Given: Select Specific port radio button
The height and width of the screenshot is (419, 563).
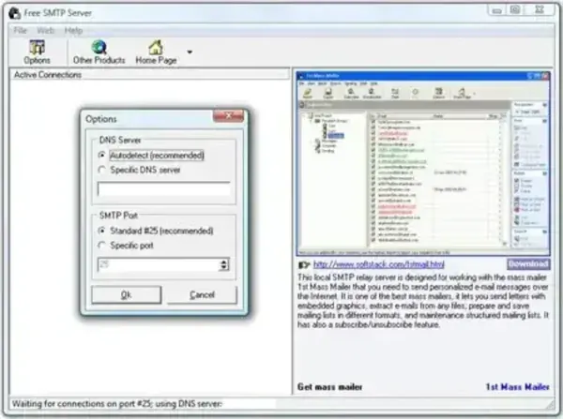Looking at the screenshot, I should [x=102, y=246].
